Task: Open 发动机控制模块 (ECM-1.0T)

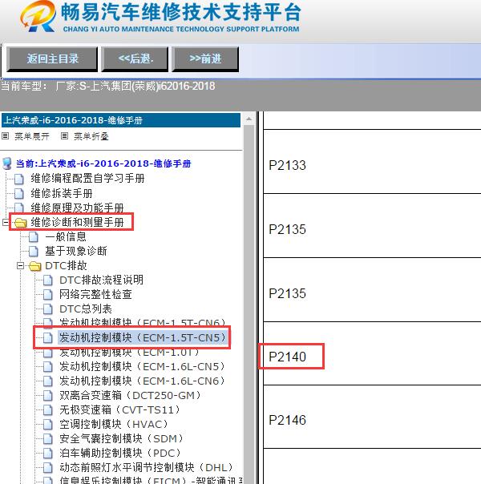Action: (x=130, y=353)
